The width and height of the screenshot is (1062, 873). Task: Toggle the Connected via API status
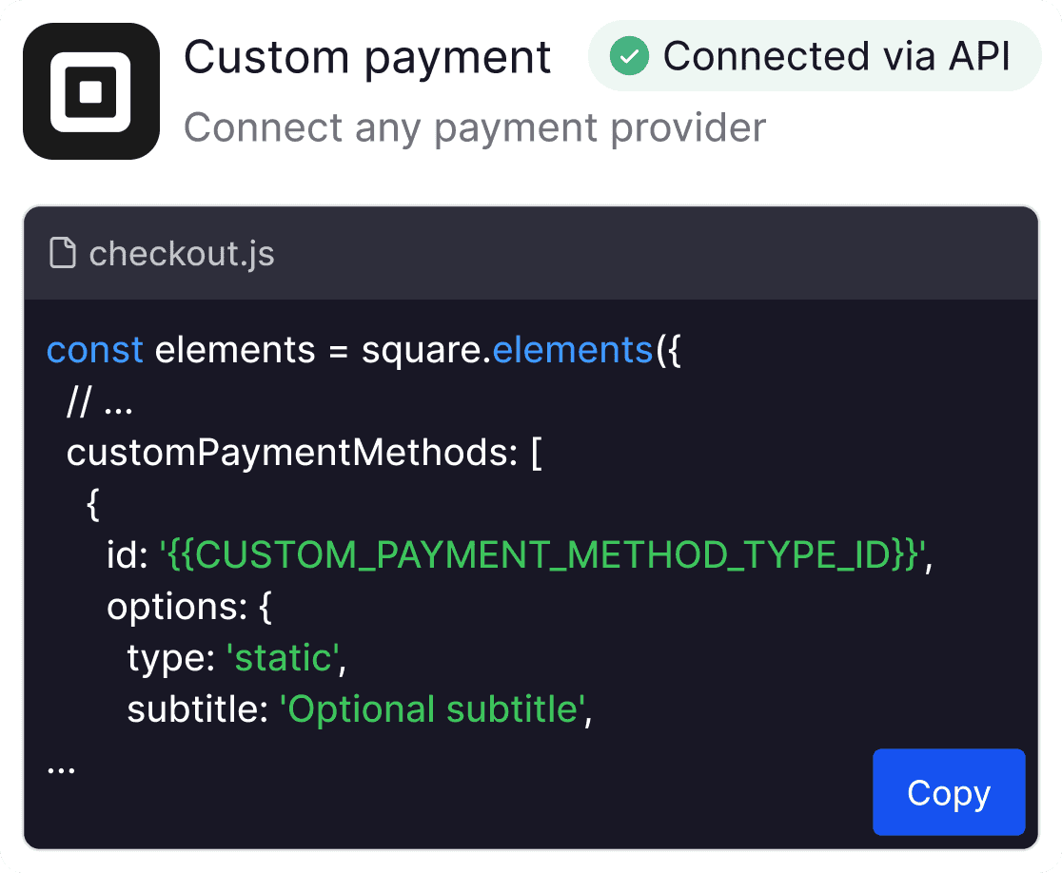pyautogui.click(x=814, y=56)
